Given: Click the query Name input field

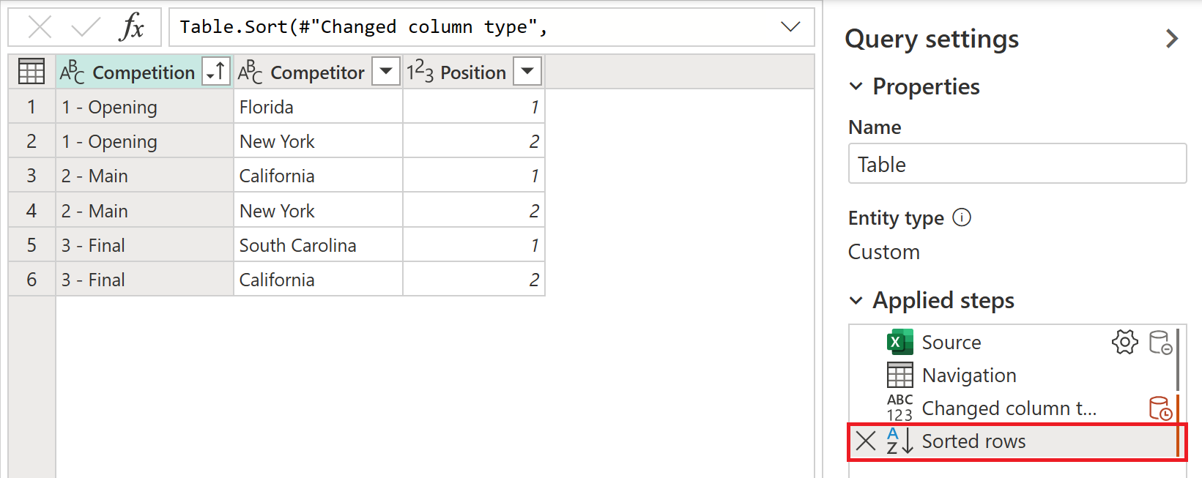Looking at the screenshot, I should click(1017, 164).
